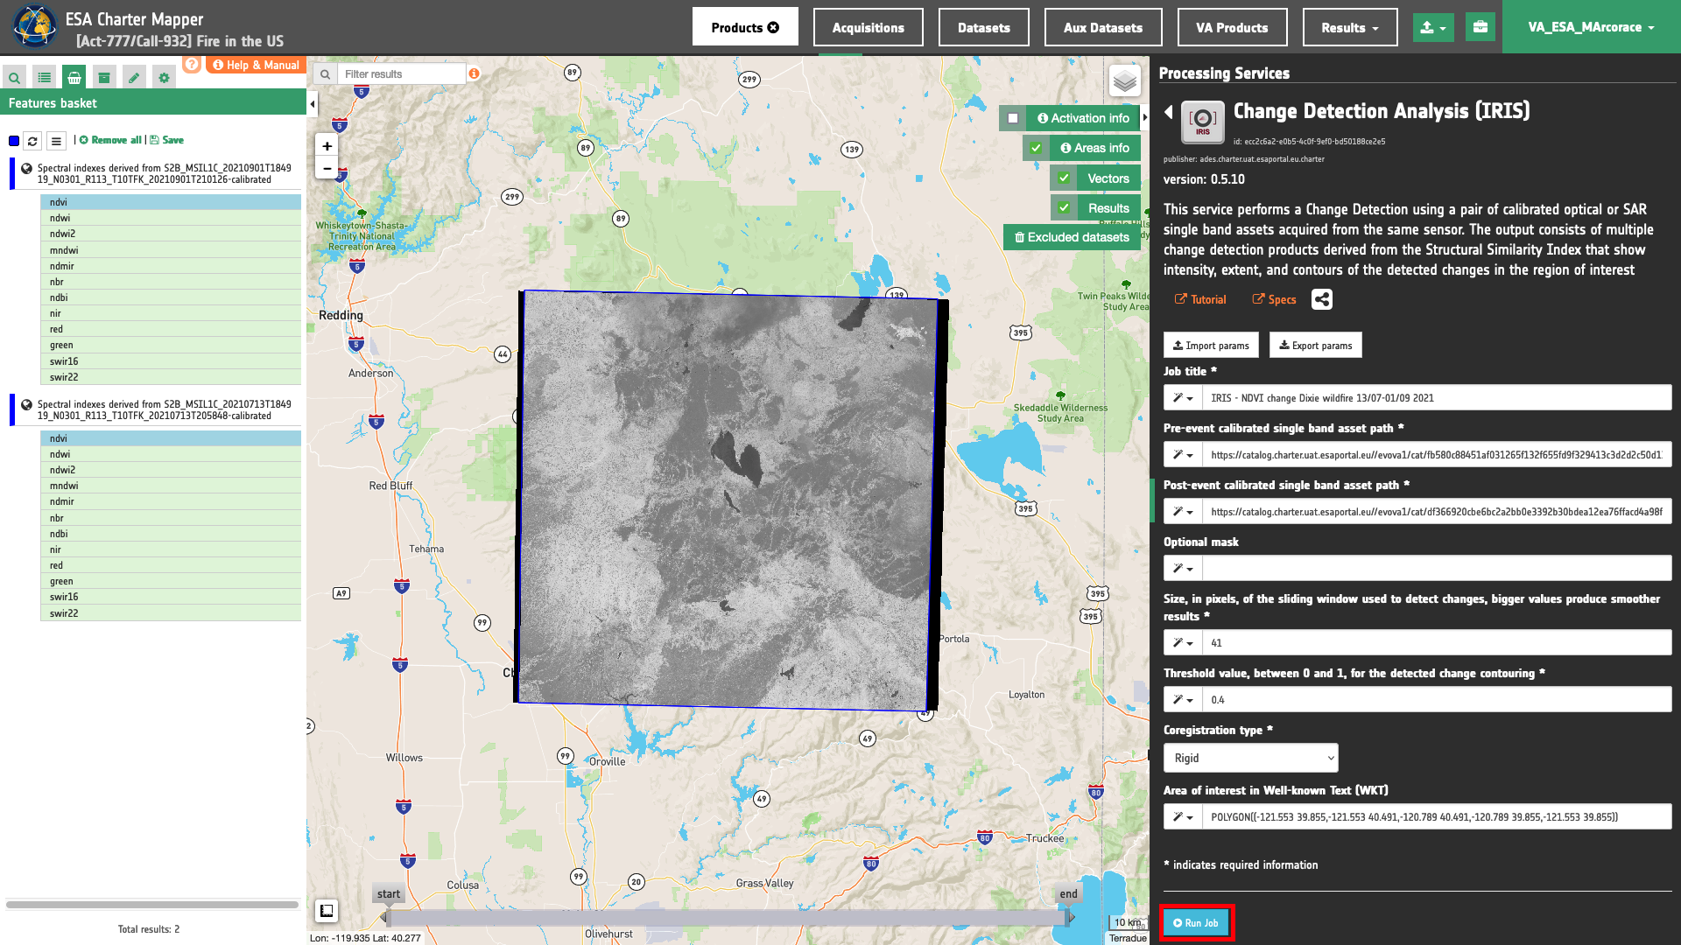Open the Coregistration type Rigid dropdown
The width and height of the screenshot is (1681, 945).
tap(1251, 758)
